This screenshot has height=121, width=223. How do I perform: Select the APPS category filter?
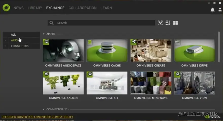pos(24,40)
